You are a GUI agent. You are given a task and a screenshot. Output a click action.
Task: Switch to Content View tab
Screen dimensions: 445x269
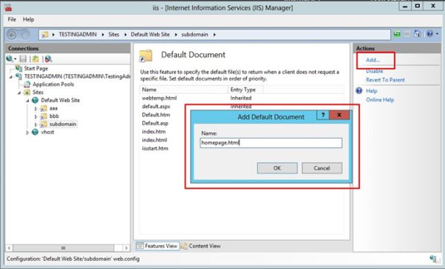tap(201, 246)
